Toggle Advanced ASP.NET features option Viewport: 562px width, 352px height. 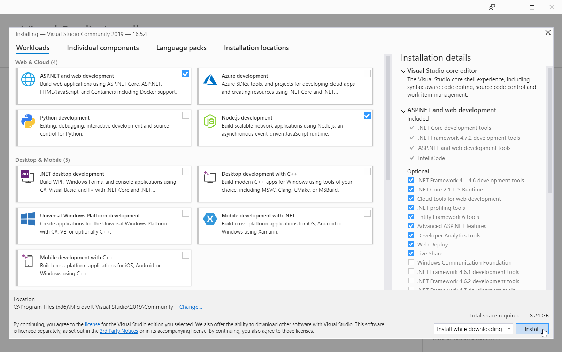(x=411, y=226)
